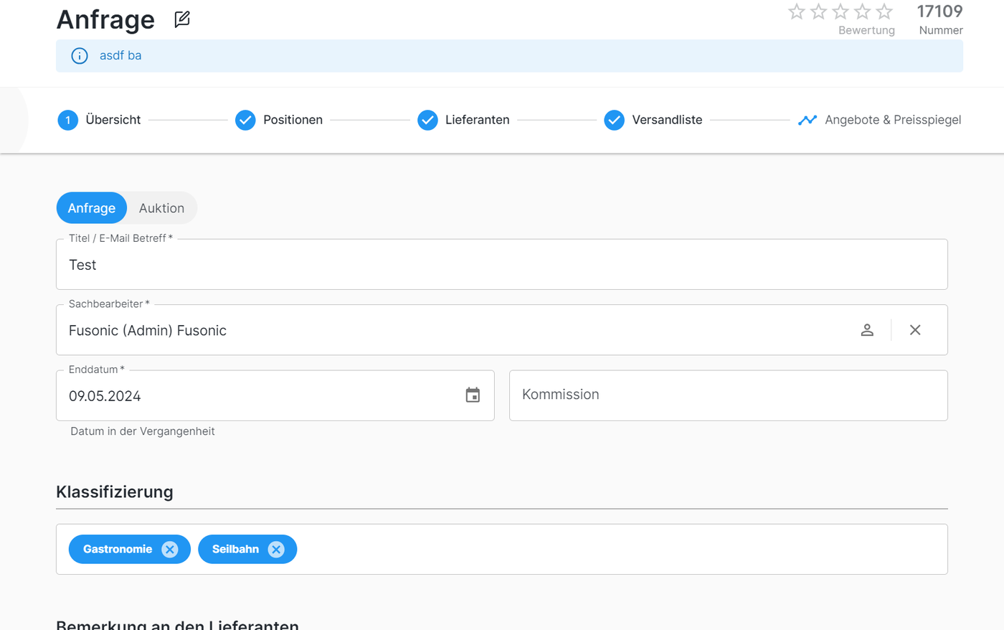This screenshot has height=630, width=1004.
Task: Click the chart icon for Angebote & Preisspiegel
Action: click(x=808, y=120)
